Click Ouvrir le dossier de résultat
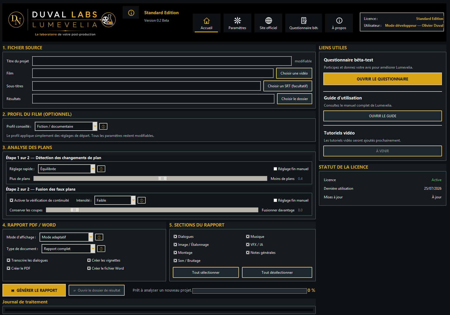The height and width of the screenshot is (315, 450). 97,290
